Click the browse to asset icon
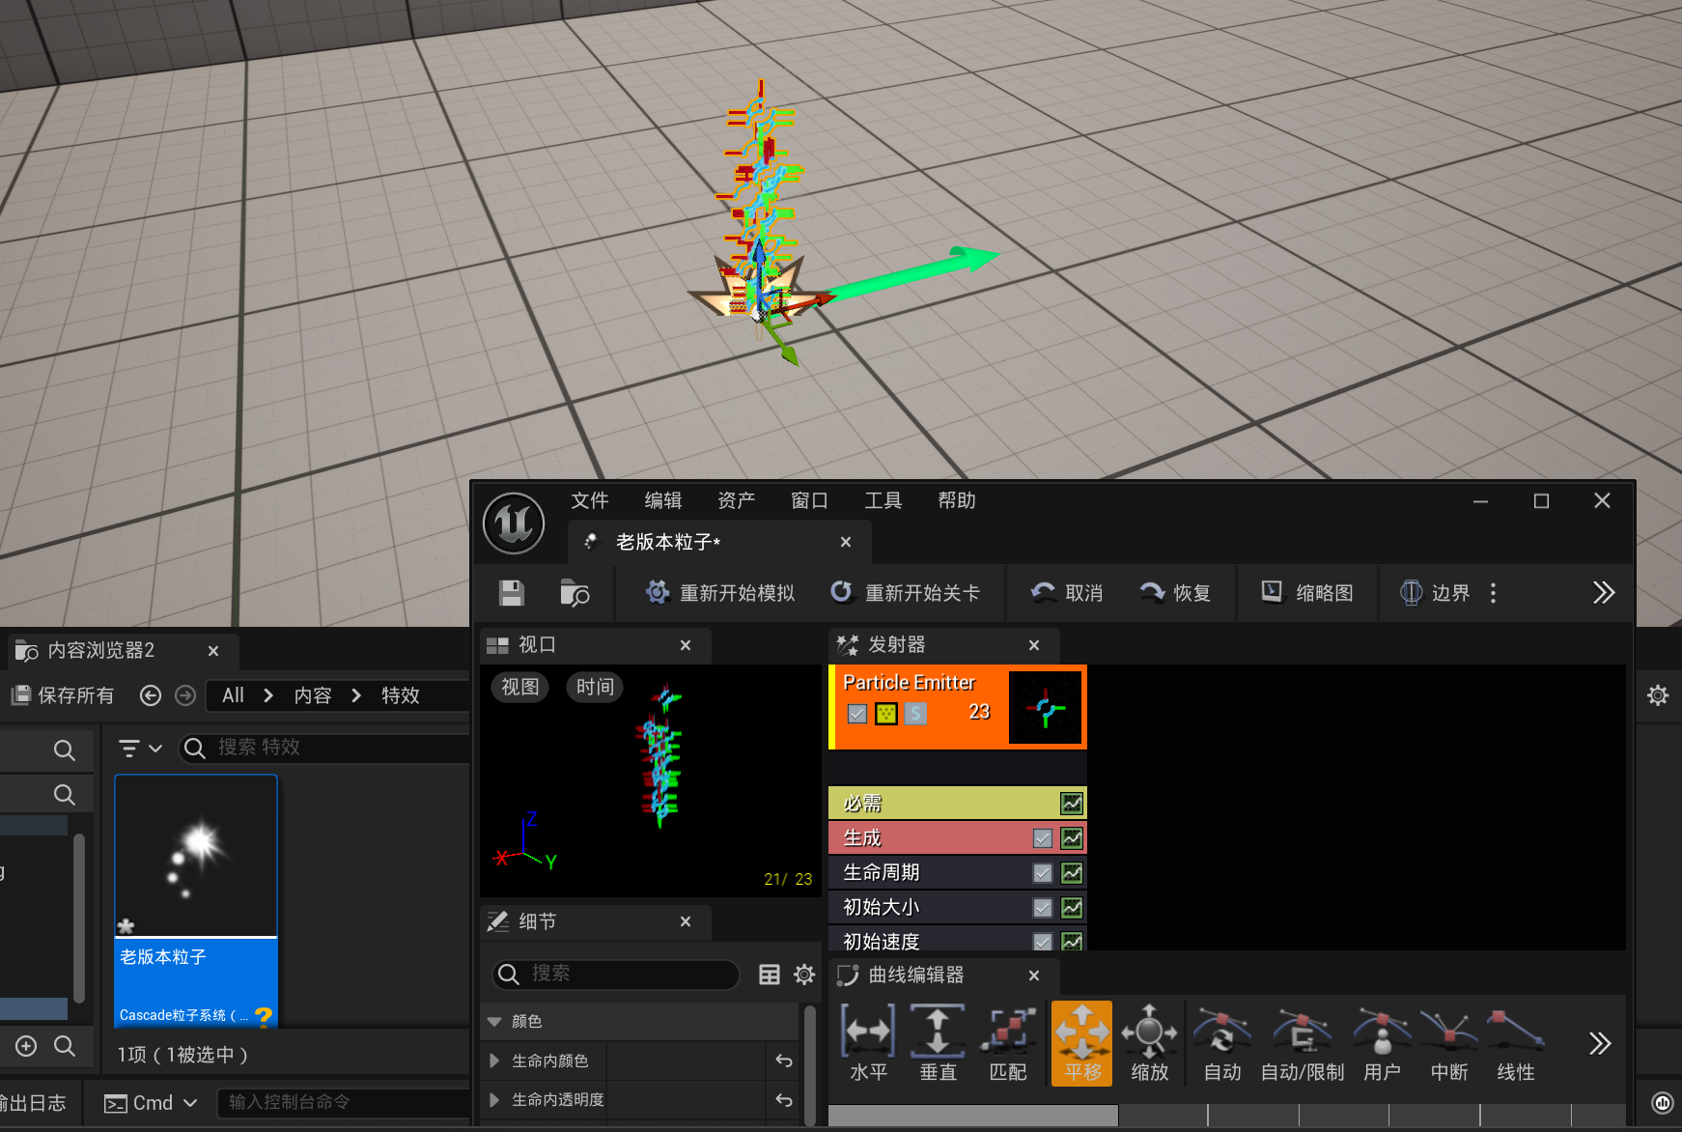The width and height of the screenshot is (1682, 1132). 575,593
